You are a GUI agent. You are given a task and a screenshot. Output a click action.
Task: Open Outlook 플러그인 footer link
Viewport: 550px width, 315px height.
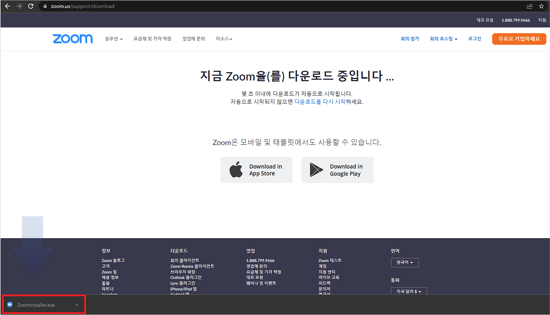(x=186, y=277)
